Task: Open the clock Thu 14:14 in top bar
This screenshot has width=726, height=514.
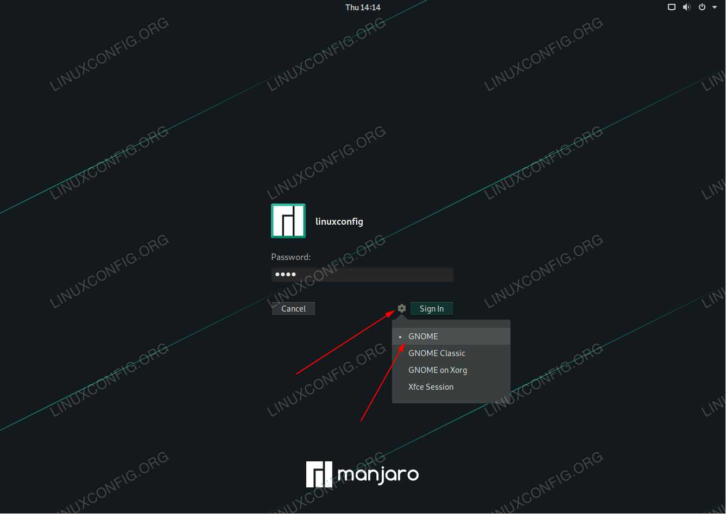Action: click(x=363, y=7)
